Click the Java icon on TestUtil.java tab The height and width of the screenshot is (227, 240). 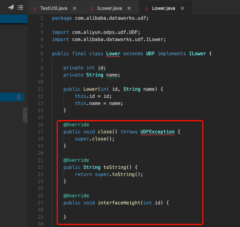pyautogui.click(x=35, y=8)
